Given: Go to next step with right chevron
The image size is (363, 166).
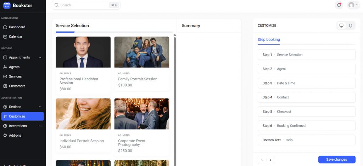Looking at the screenshot, I should click(x=270, y=160).
